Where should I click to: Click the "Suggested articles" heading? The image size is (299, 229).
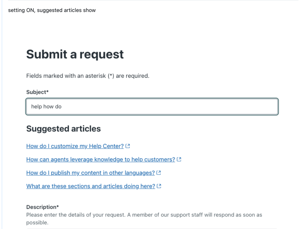(x=64, y=129)
